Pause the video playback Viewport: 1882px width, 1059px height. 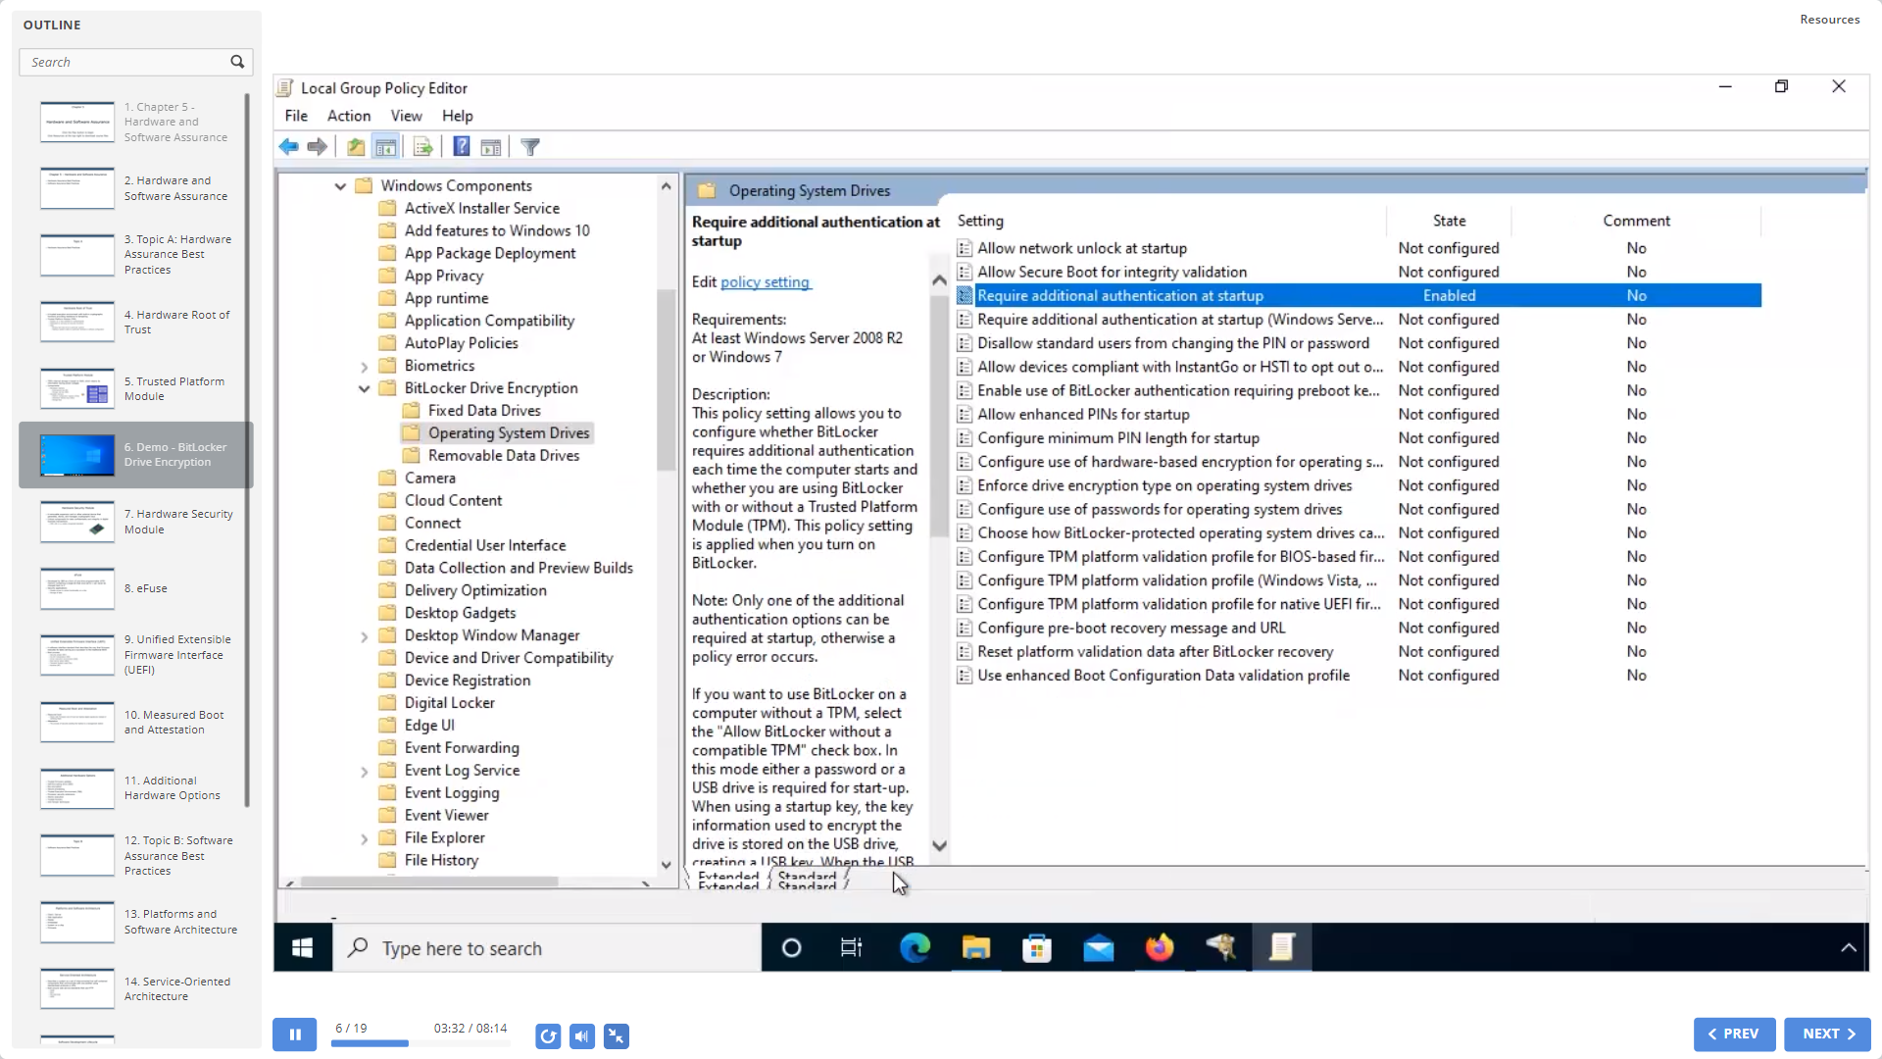295,1034
